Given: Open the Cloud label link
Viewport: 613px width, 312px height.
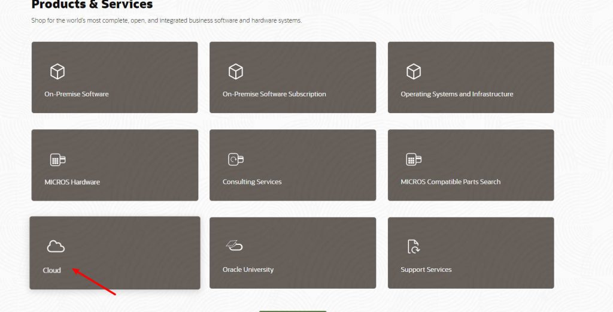Looking at the screenshot, I should tap(51, 270).
